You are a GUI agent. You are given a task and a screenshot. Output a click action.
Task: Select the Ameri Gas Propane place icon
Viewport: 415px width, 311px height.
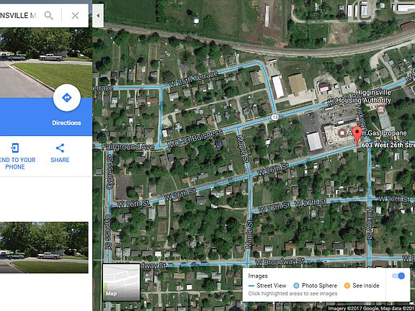(x=342, y=132)
